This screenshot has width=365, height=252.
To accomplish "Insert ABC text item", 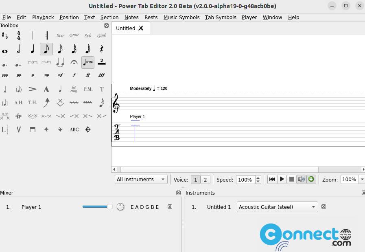I will tap(74, 129).
